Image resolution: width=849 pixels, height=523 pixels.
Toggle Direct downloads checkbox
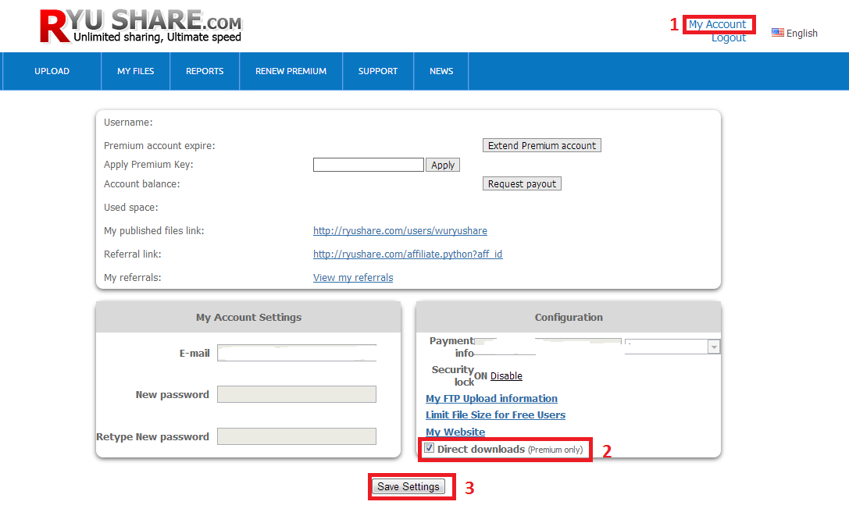point(430,448)
